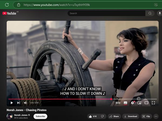This screenshot has width=162, height=121.
Task: Click the site info lock icon
Action: click(x=19, y=5)
